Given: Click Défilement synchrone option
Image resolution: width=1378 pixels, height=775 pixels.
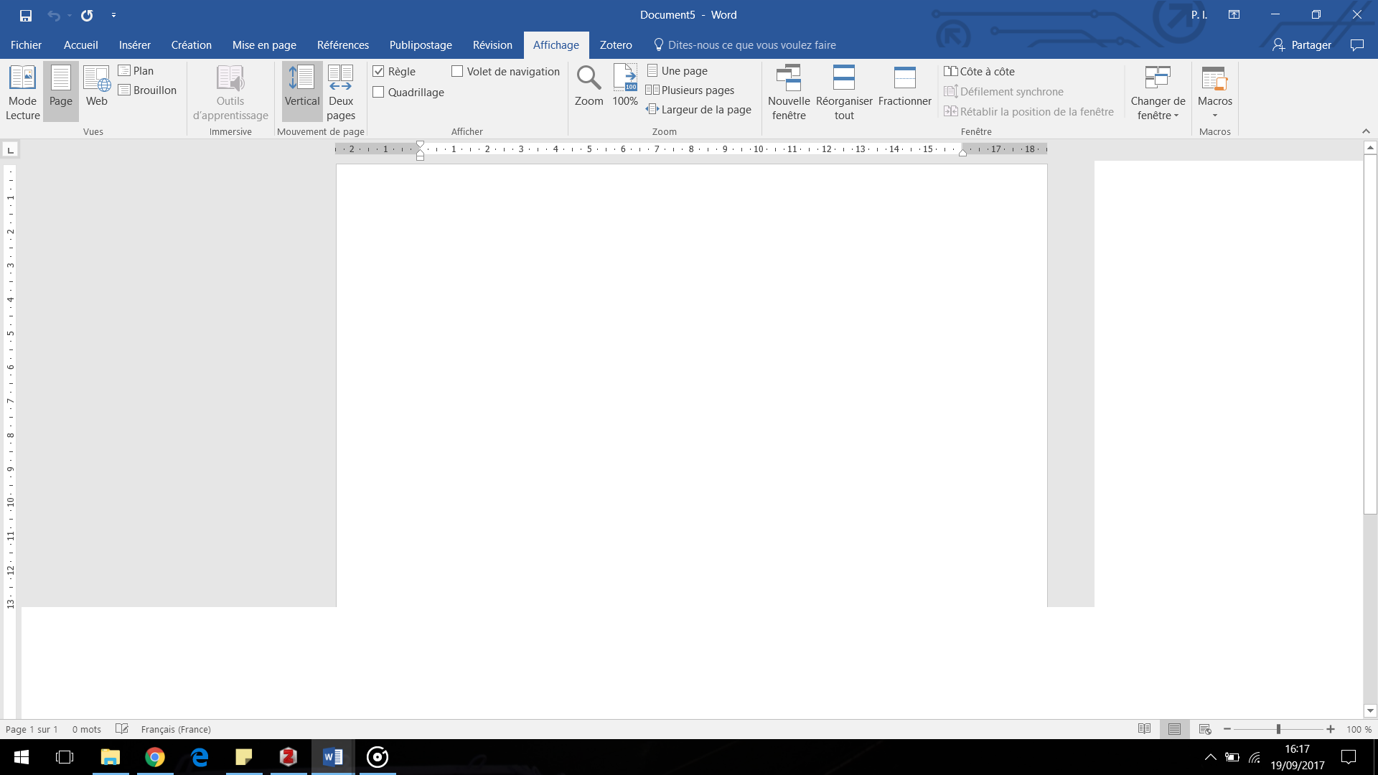Looking at the screenshot, I should pos(1003,91).
